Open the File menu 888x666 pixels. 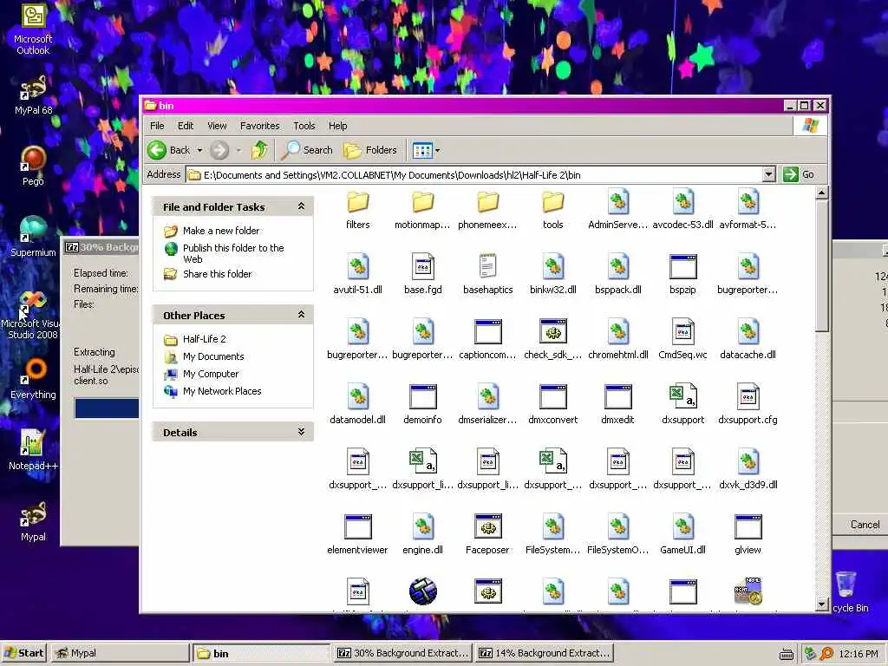pos(157,126)
